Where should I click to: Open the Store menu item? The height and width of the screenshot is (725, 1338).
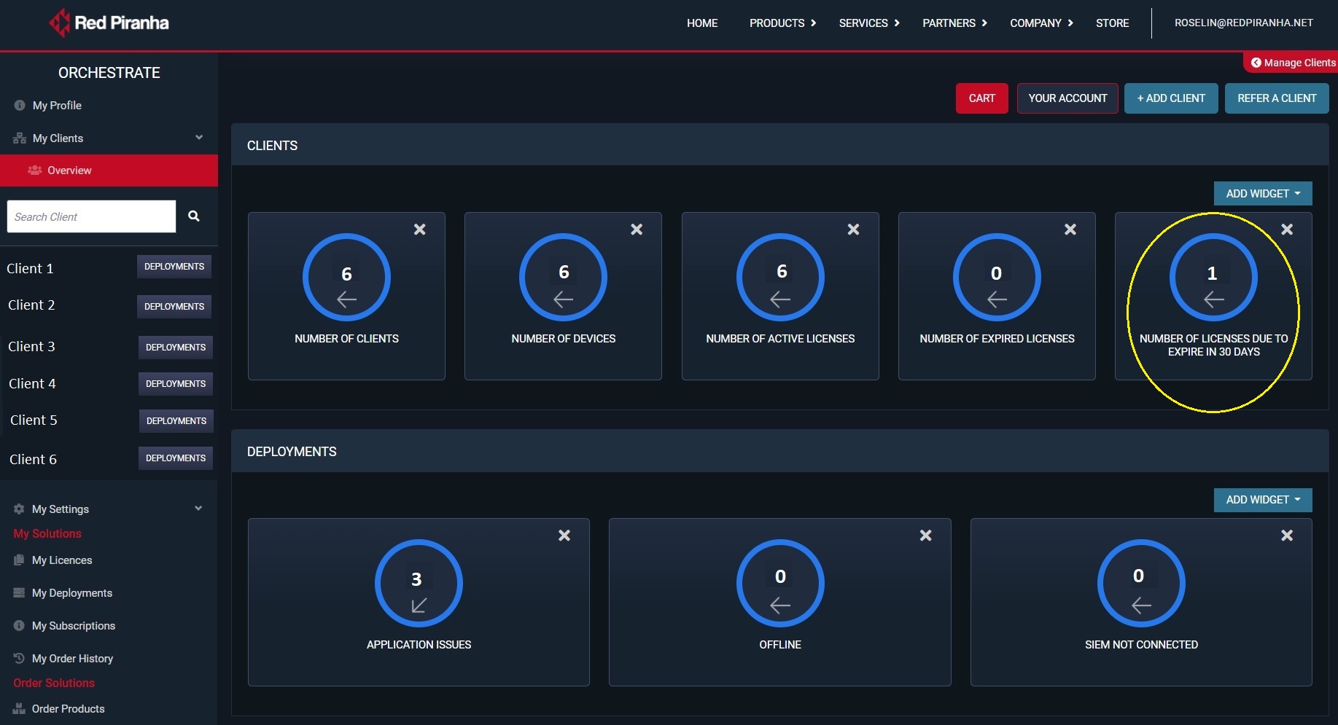pos(1112,23)
